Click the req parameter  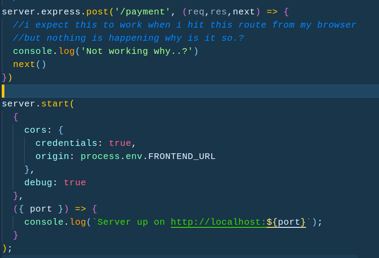click(196, 12)
